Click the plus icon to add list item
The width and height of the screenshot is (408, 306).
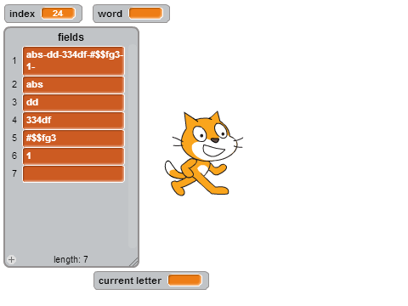(x=12, y=259)
